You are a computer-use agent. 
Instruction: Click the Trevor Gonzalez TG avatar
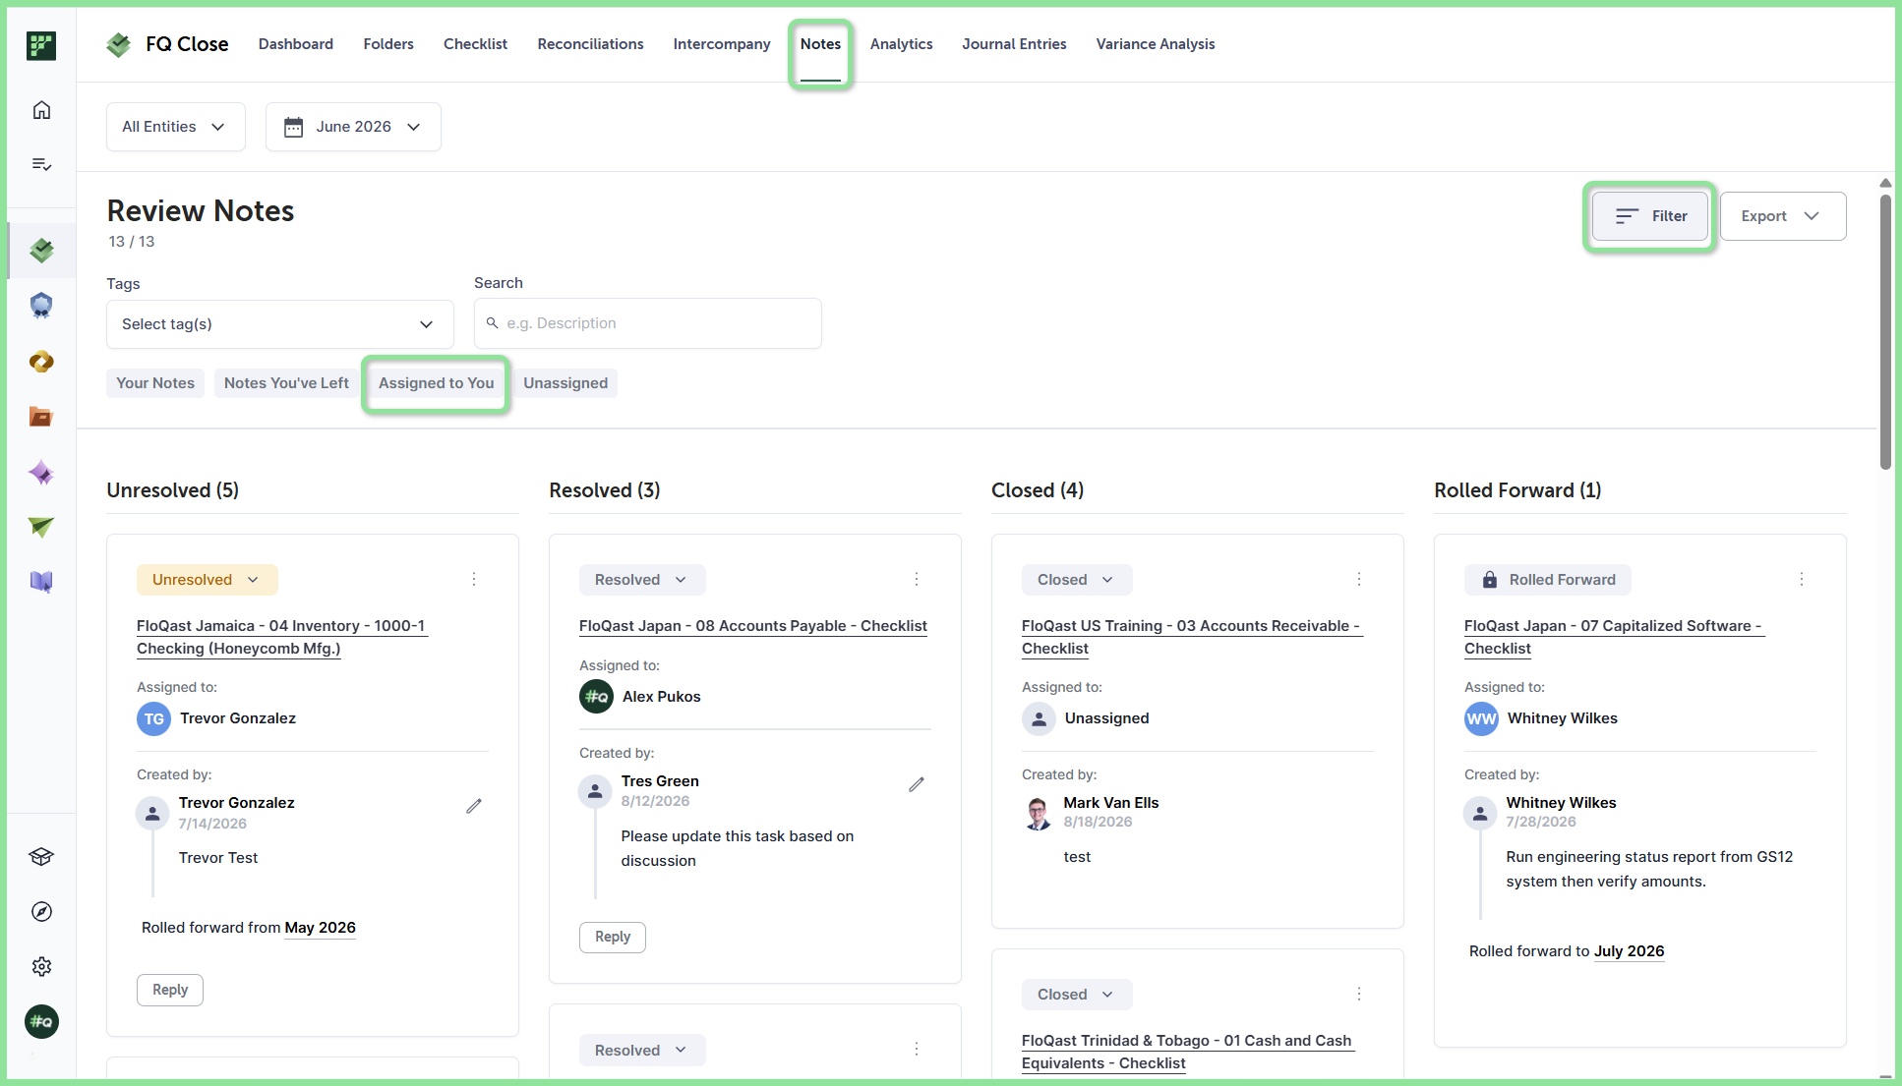[154, 719]
